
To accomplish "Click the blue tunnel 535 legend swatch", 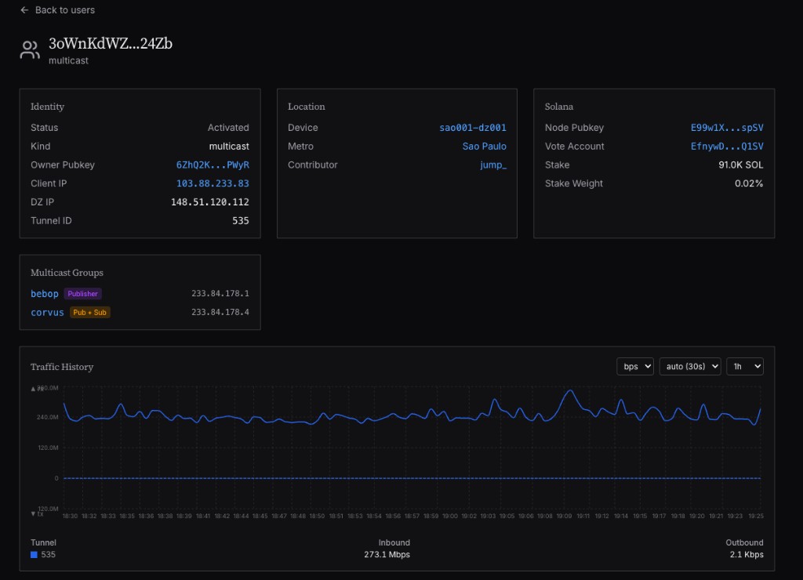I will click(34, 555).
